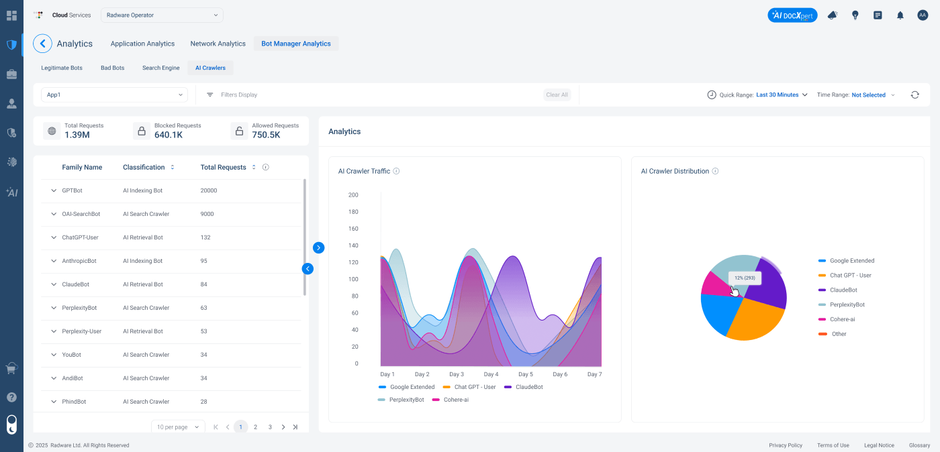
Task: Open the App1 application dropdown
Action: click(114, 95)
